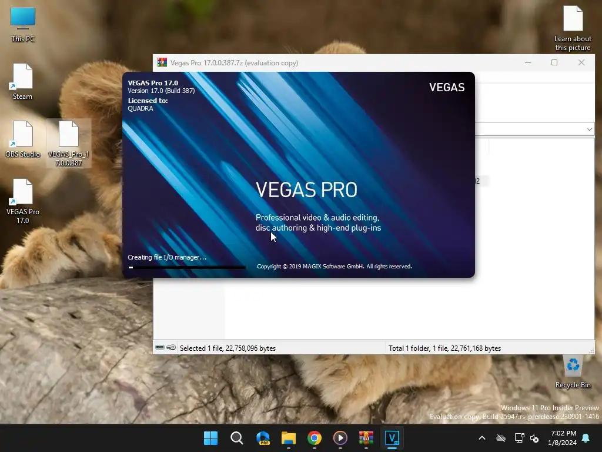Click muted volume tray icon
Screen dimensions: 602x452
pyautogui.click(x=534, y=438)
